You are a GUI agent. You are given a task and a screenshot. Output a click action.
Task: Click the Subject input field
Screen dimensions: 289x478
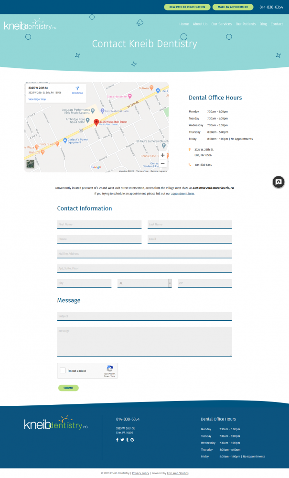pos(145,316)
